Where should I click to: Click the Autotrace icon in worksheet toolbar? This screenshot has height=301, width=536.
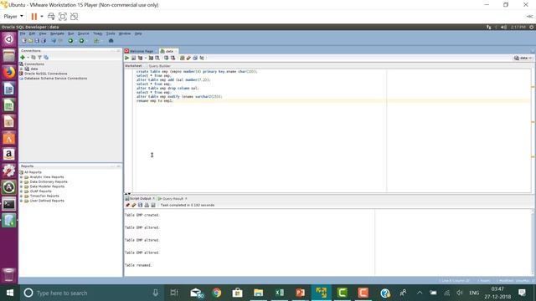[151, 58]
